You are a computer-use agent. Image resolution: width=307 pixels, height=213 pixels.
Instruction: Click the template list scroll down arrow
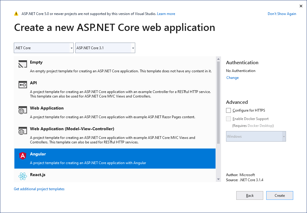218,179
